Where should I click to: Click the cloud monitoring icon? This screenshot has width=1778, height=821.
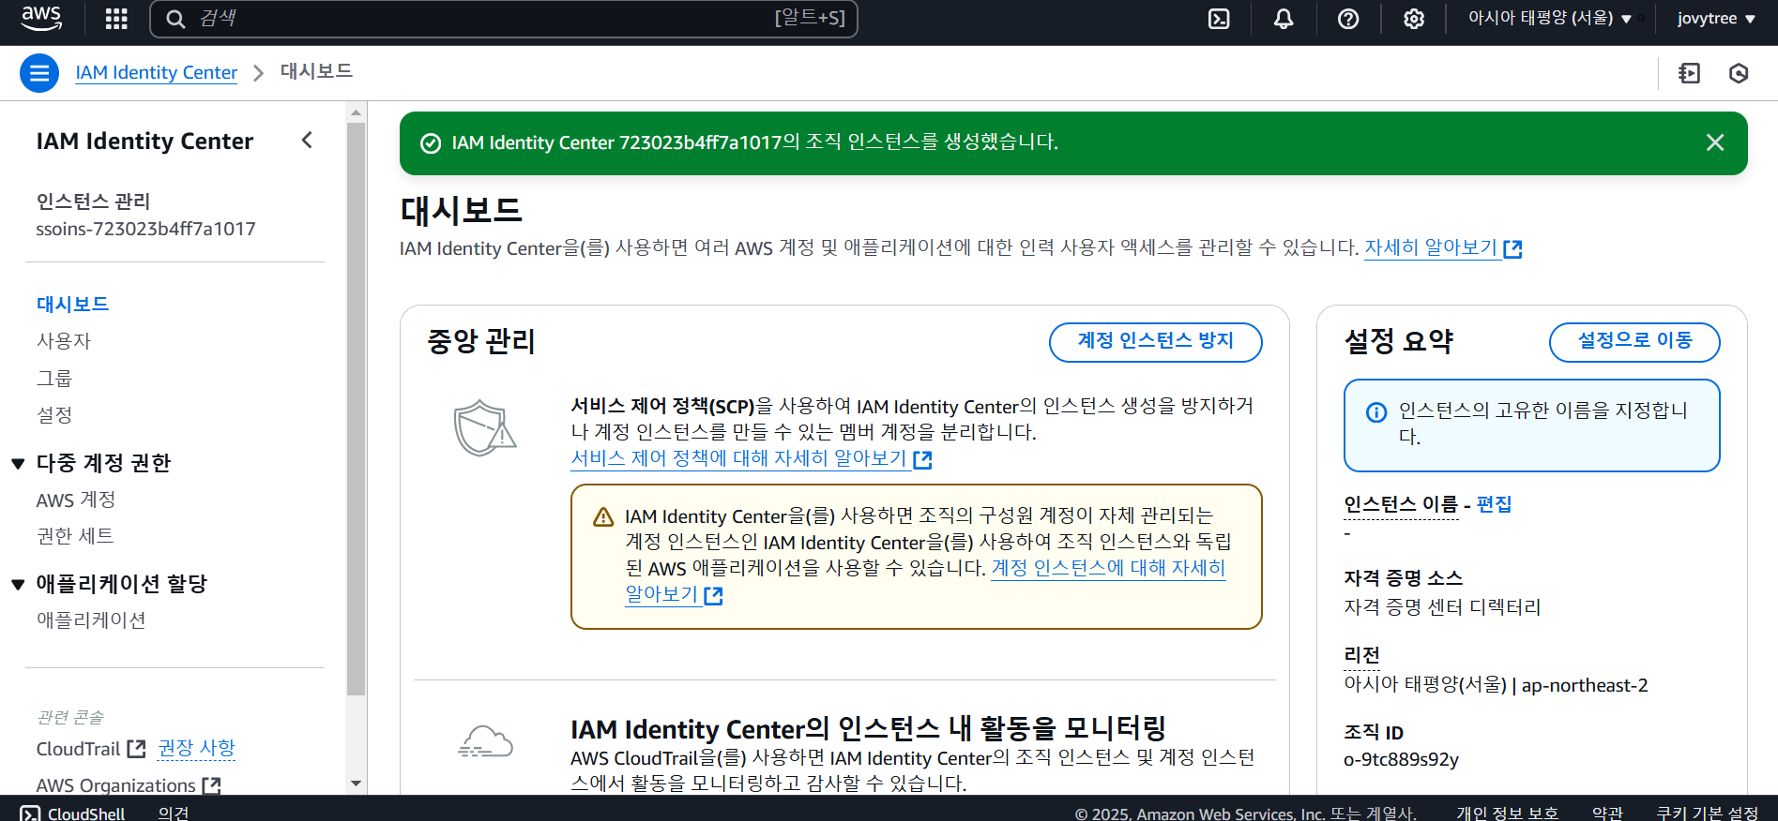[485, 741]
